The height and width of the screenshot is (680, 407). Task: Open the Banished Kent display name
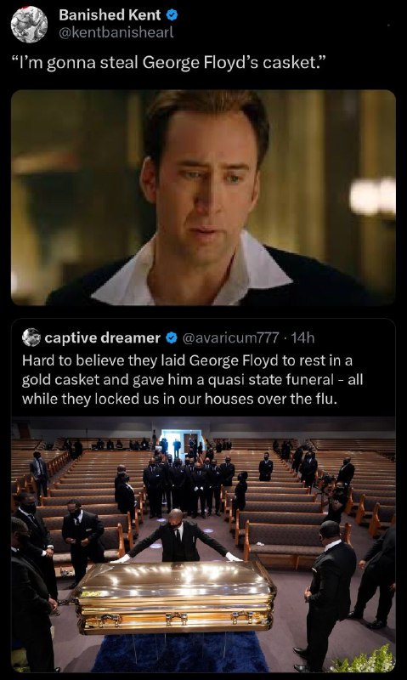pos(110,15)
